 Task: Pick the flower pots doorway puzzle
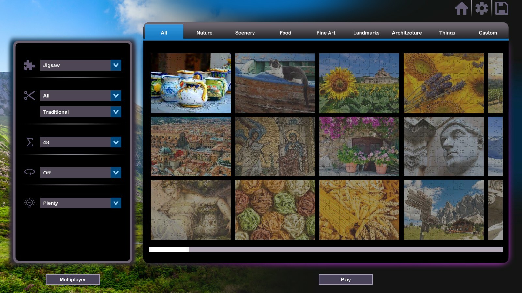(359, 146)
